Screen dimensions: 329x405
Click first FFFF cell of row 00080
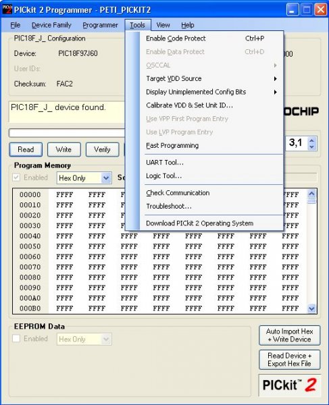[x=65, y=277]
